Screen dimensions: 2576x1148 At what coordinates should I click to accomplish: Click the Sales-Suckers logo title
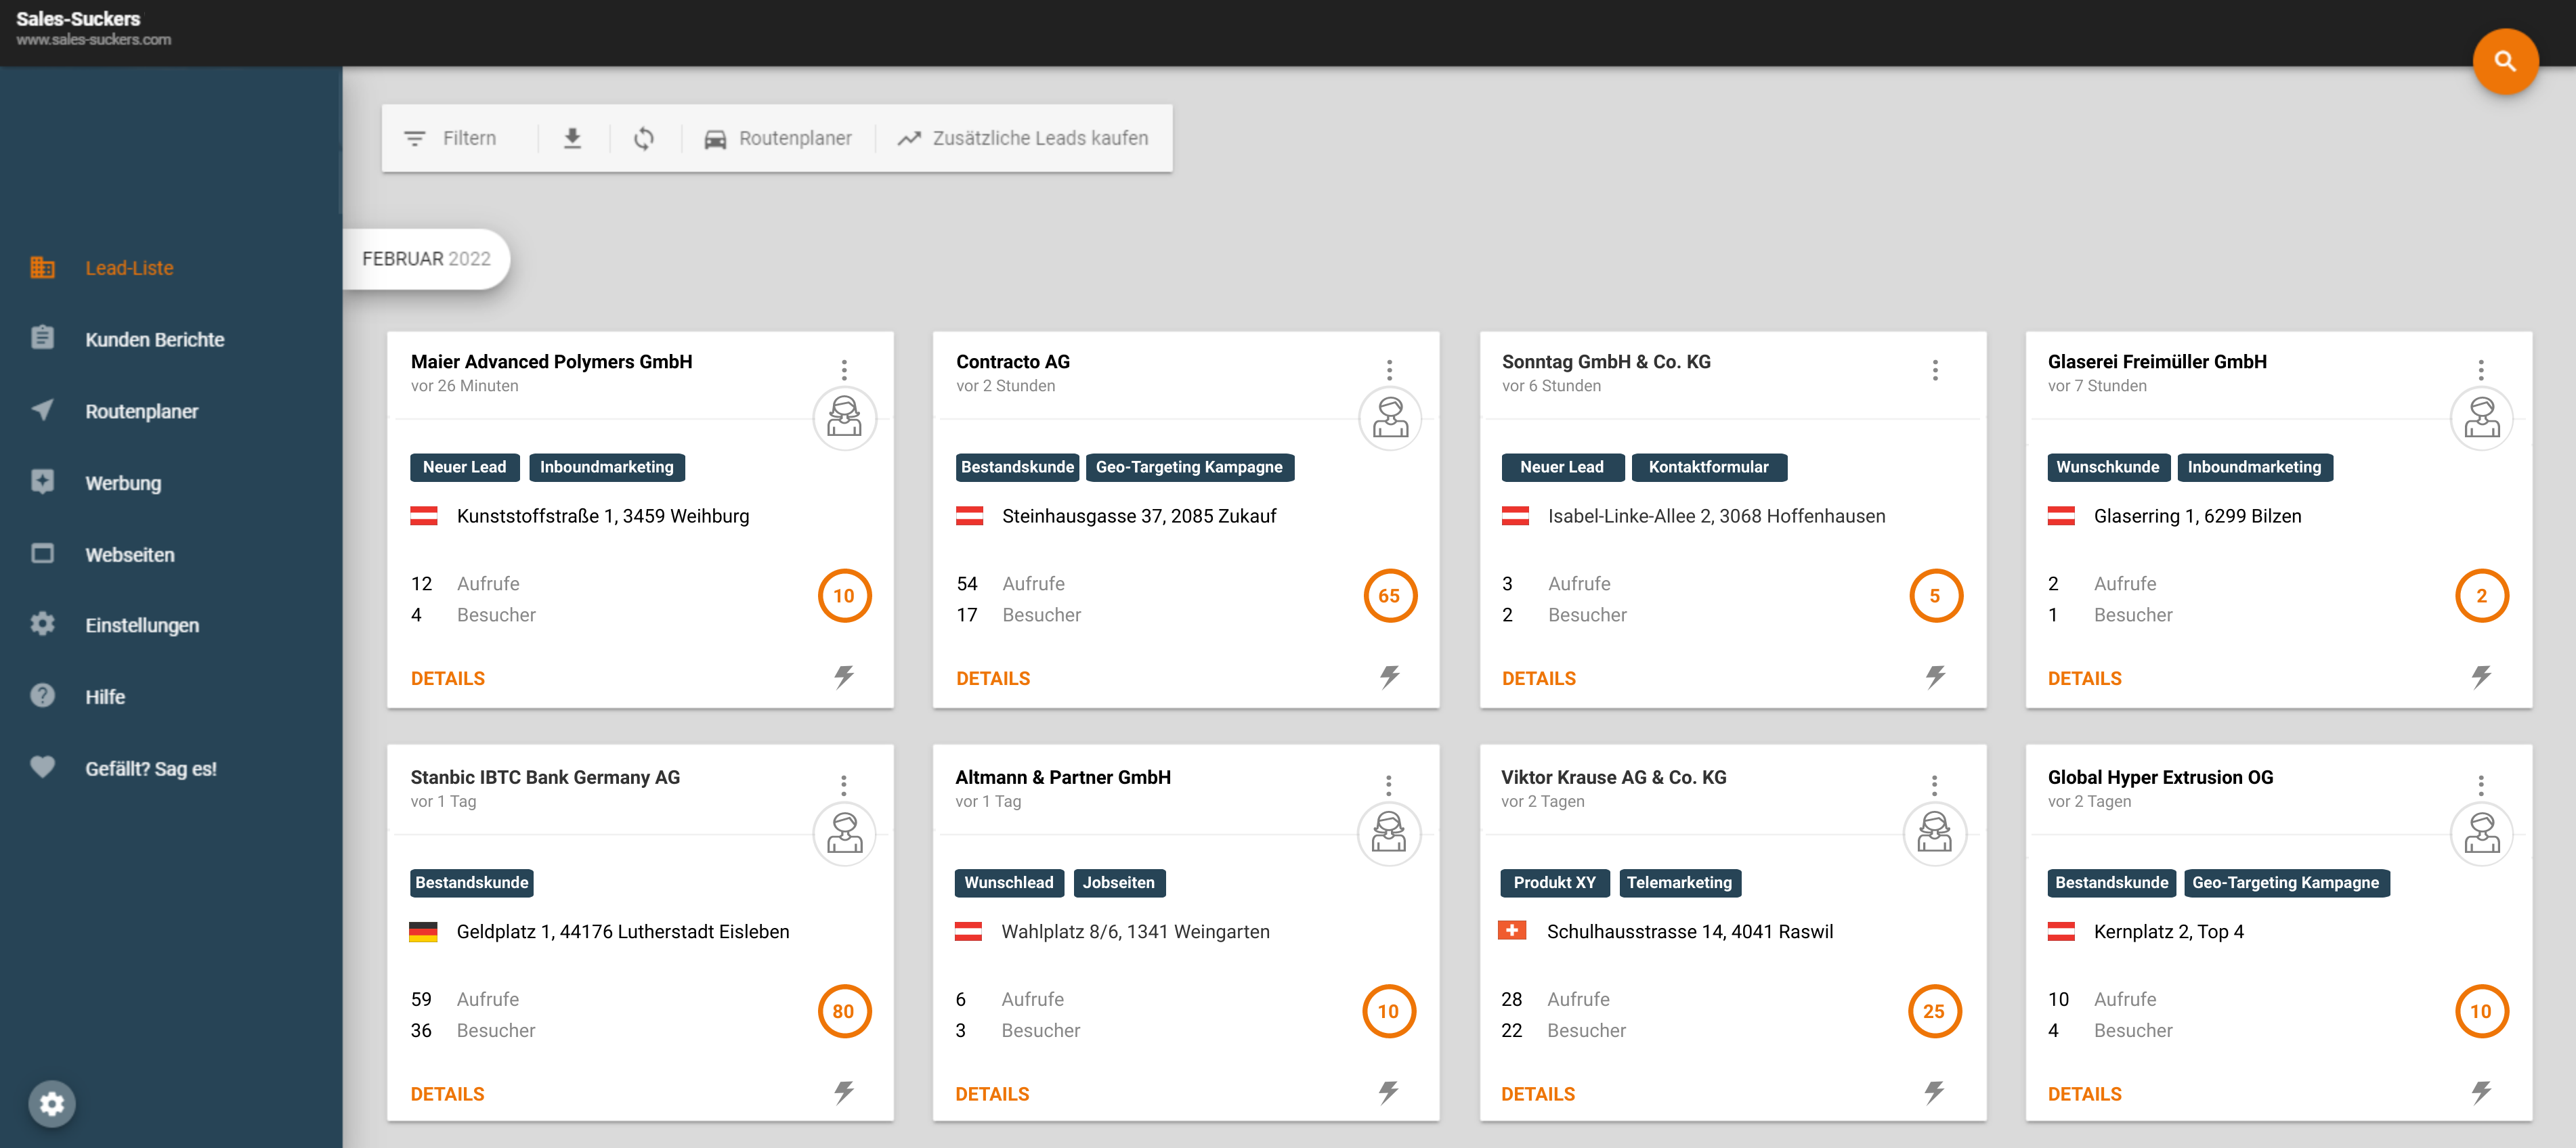[78, 19]
